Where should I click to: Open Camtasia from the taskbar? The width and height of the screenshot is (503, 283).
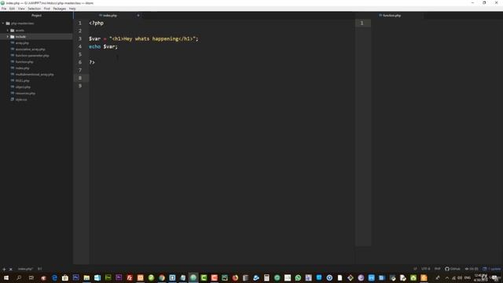(204, 277)
